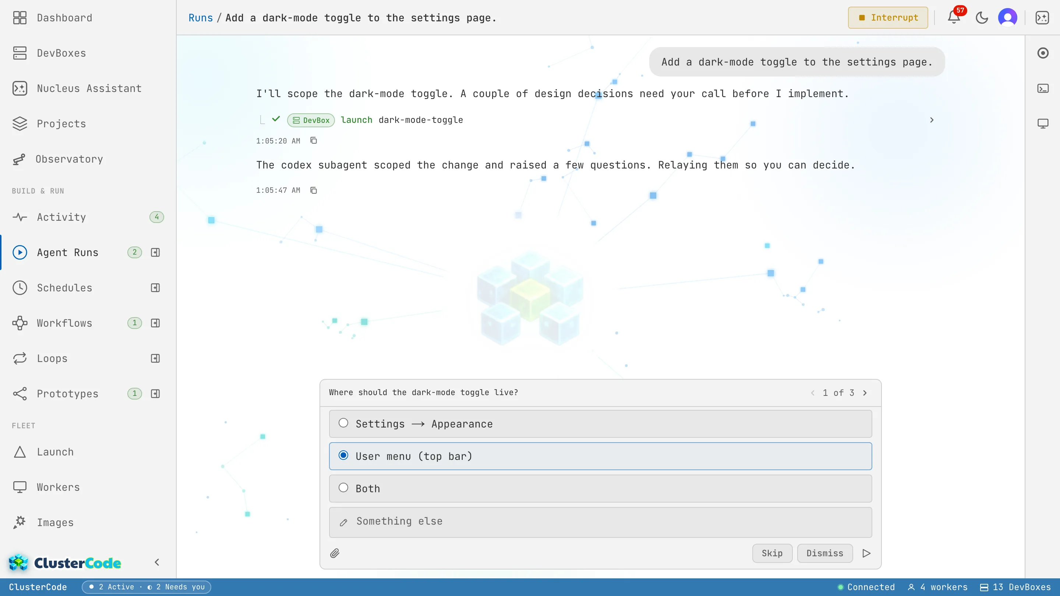Select the Settings → Appearance option

600,424
